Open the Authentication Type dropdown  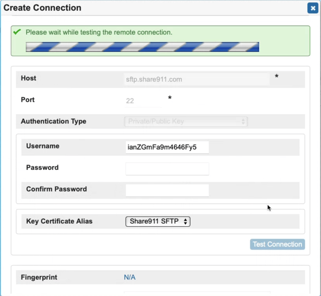186,122
